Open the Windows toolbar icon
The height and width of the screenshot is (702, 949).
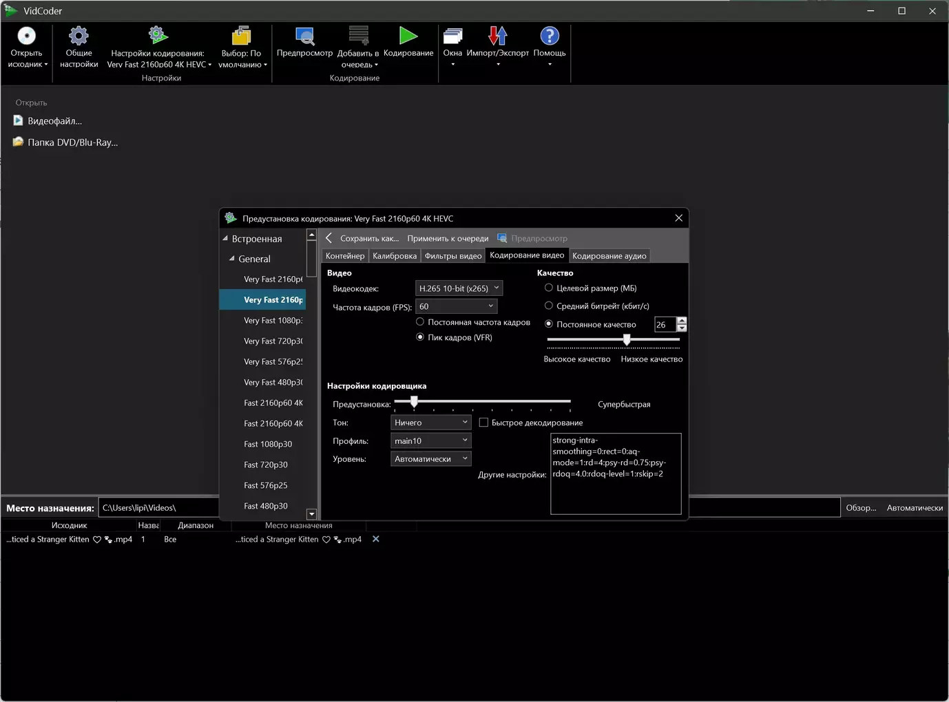coord(452,36)
